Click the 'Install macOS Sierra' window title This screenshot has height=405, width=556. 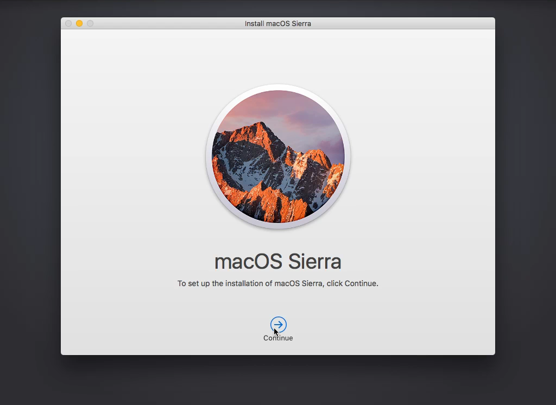tap(278, 23)
